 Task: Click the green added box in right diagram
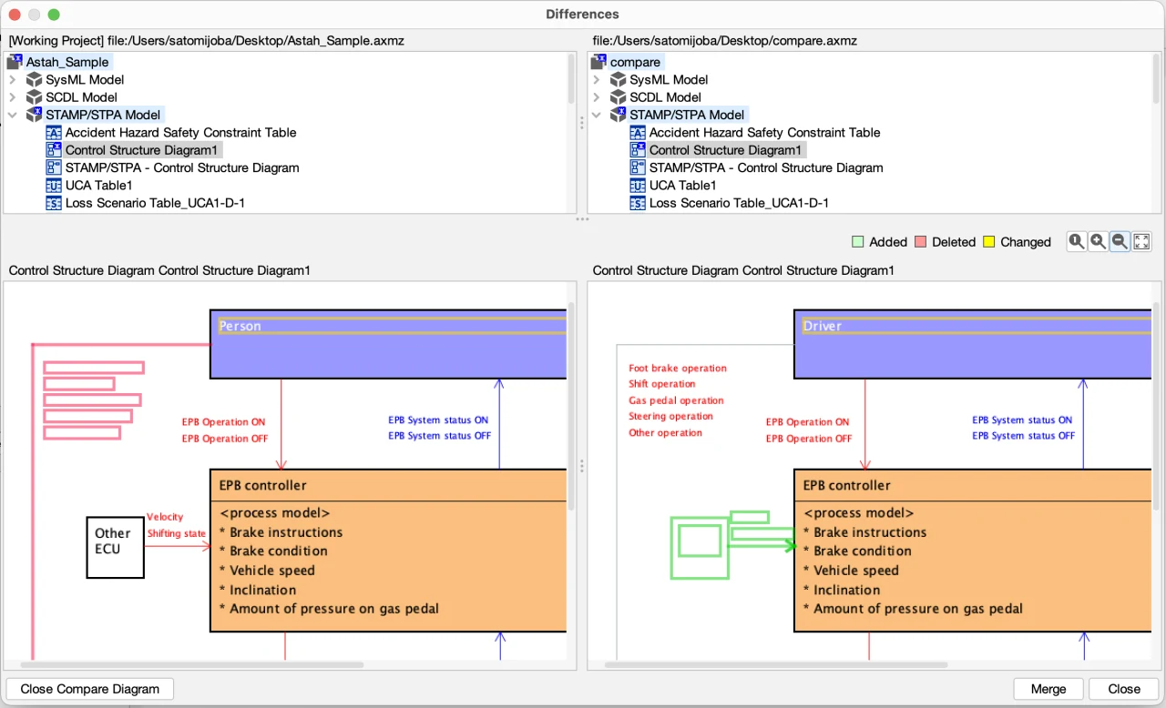(x=700, y=548)
